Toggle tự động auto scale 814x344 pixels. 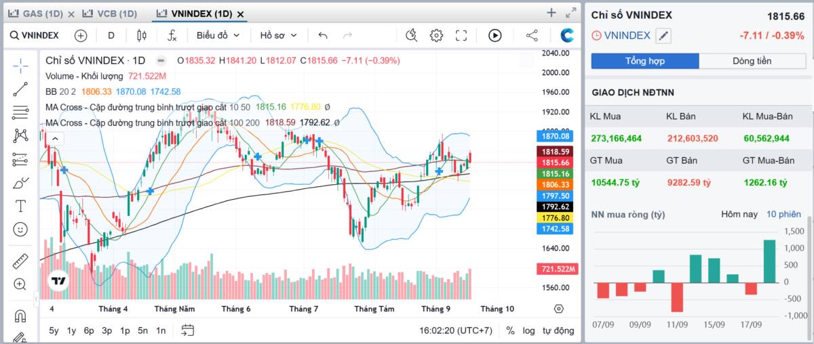[x=558, y=330]
